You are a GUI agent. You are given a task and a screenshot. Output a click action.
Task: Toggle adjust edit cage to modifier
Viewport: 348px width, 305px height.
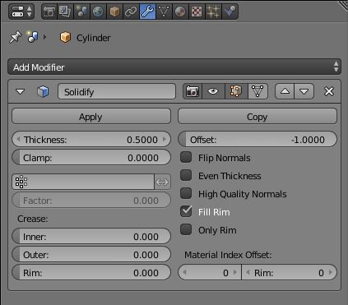coord(258,91)
